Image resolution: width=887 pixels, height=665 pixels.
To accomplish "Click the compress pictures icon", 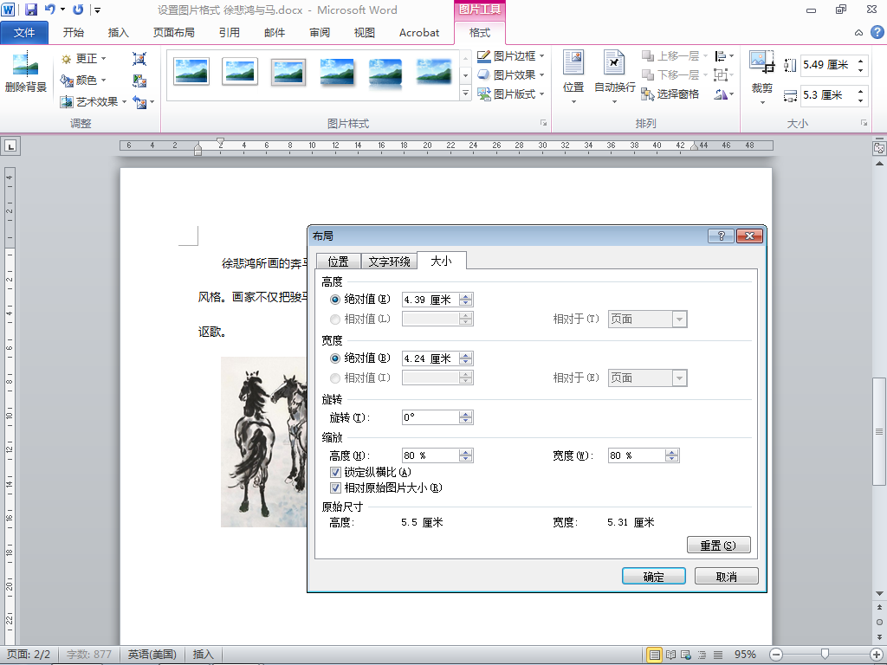I will 139,59.
